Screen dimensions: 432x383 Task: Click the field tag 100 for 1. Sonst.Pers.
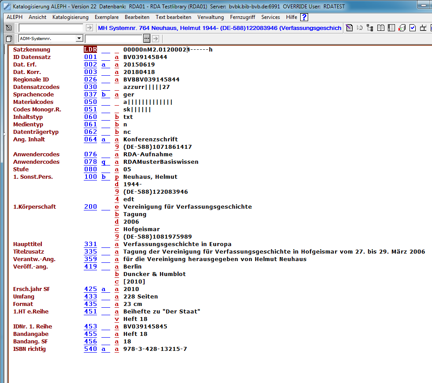(x=90, y=177)
